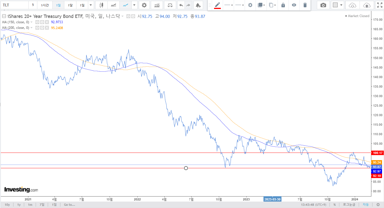Screen dimensions: 384x208
Task: Set range to 7일
Action: [x=42, y=205]
